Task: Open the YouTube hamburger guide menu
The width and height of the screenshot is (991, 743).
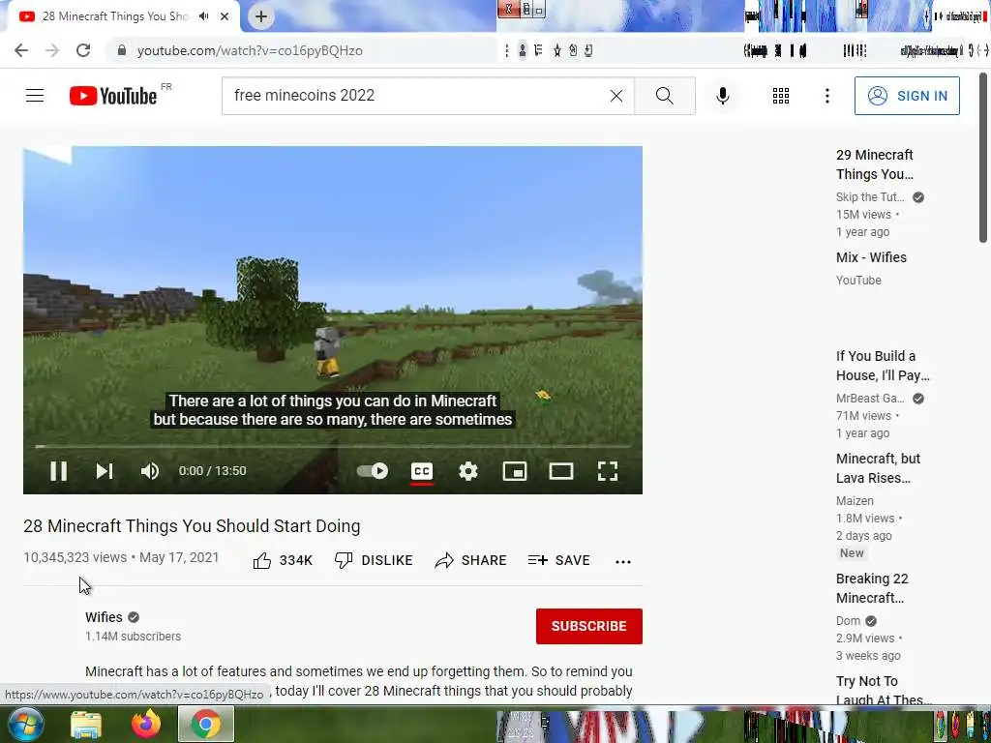Action: pos(35,96)
